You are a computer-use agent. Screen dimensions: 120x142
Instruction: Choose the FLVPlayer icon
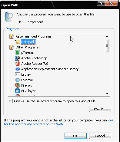[x=18, y=91]
